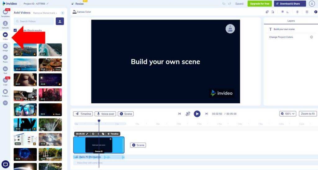
Task: Click Zoom to fit button
Action: [x=308, y=114]
